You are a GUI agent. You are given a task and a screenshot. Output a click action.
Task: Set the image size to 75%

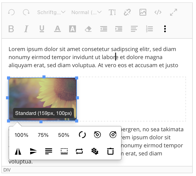[43, 135]
